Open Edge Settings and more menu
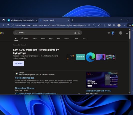This screenshot has height=115, width=133. click(x=124, y=25)
